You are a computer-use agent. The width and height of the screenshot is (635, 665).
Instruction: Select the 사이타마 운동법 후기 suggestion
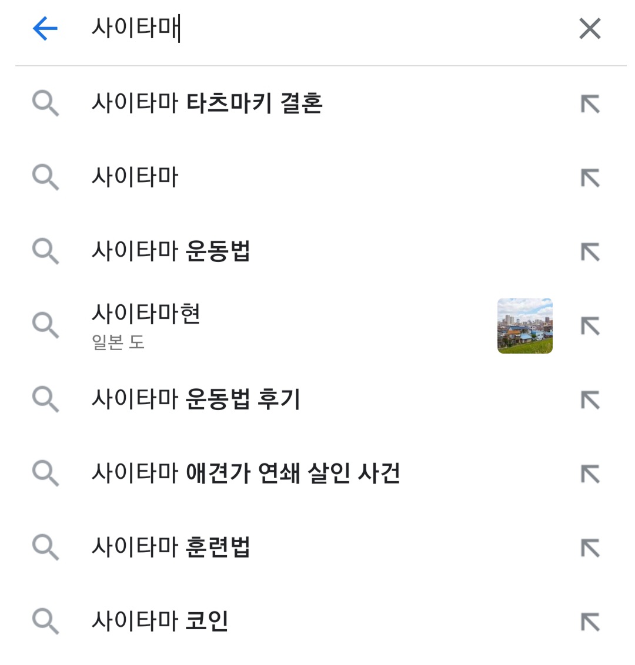196,399
